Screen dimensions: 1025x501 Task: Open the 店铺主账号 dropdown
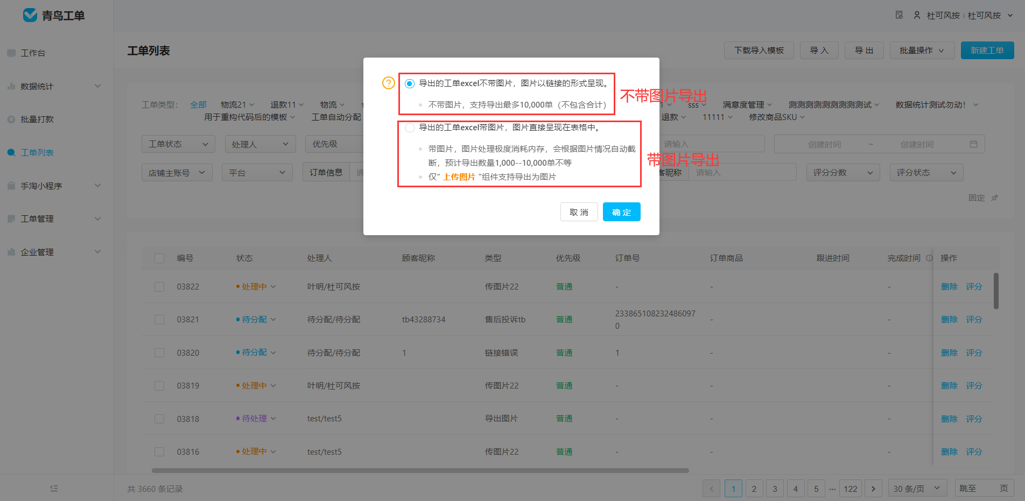(x=177, y=173)
